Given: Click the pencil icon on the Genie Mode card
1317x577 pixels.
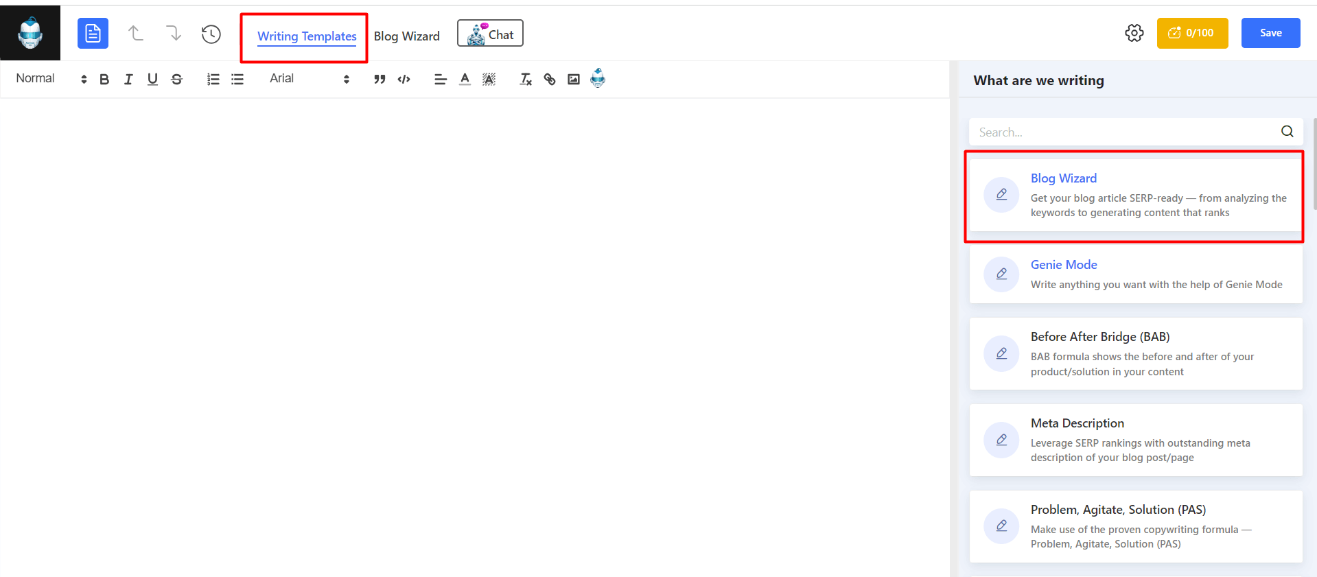Looking at the screenshot, I should 1002,274.
